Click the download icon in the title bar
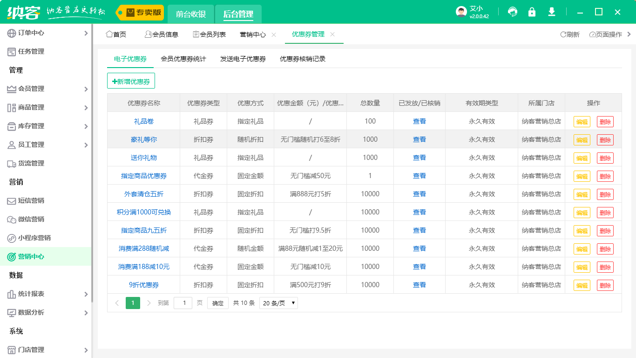The image size is (636, 358). [x=551, y=12]
